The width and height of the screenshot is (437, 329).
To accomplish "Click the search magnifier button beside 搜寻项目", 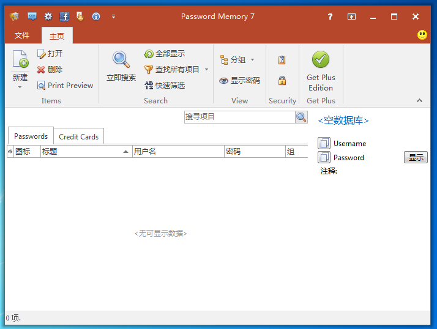I will click(301, 117).
